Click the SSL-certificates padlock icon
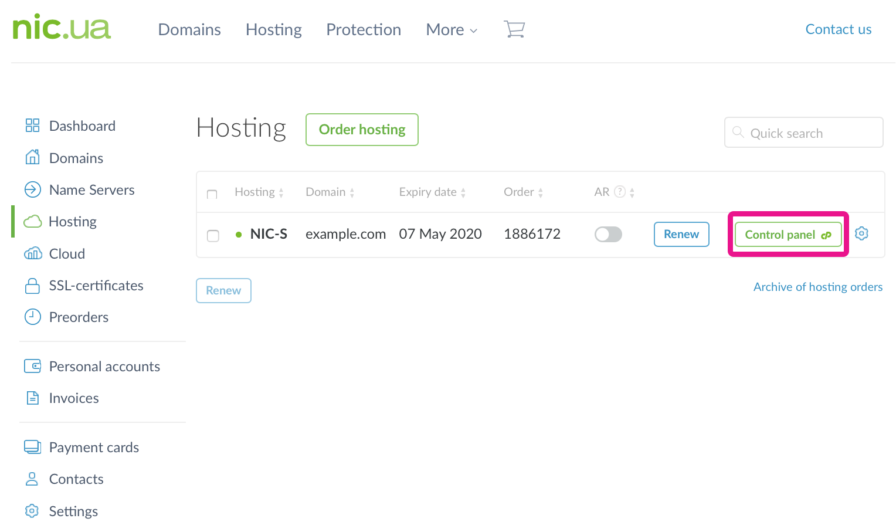Image resolution: width=896 pixels, height=532 pixels. [x=32, y=286]
